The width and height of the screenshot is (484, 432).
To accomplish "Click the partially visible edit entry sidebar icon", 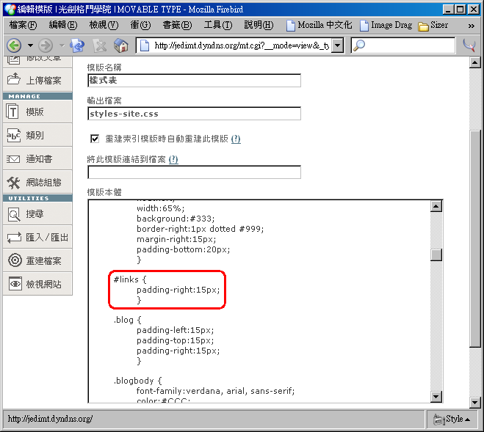I will (x=13, y=60).
